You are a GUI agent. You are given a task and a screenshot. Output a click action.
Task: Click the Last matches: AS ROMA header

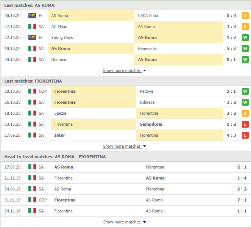(x=29, y=5)
